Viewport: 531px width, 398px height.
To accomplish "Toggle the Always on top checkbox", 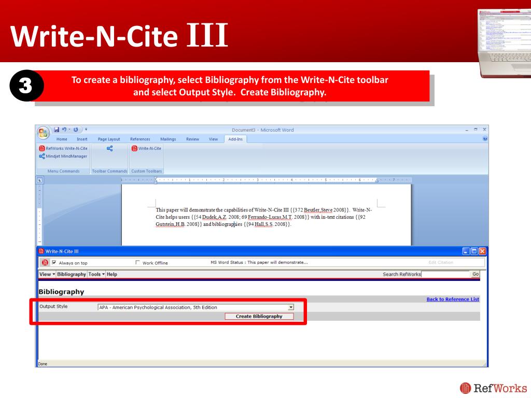I will 54,263.
